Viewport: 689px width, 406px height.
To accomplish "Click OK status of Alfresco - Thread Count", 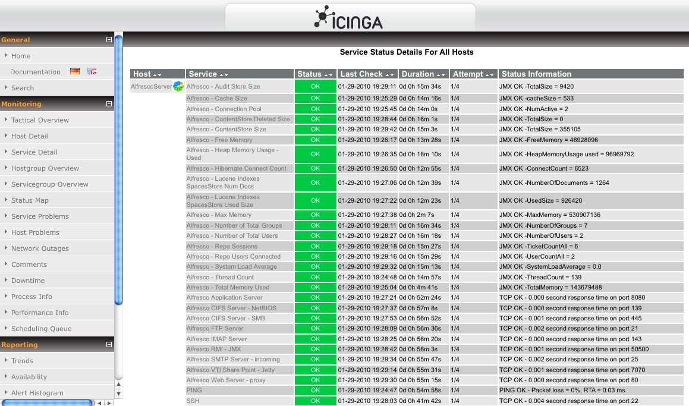I will click(x=316, y=277).
